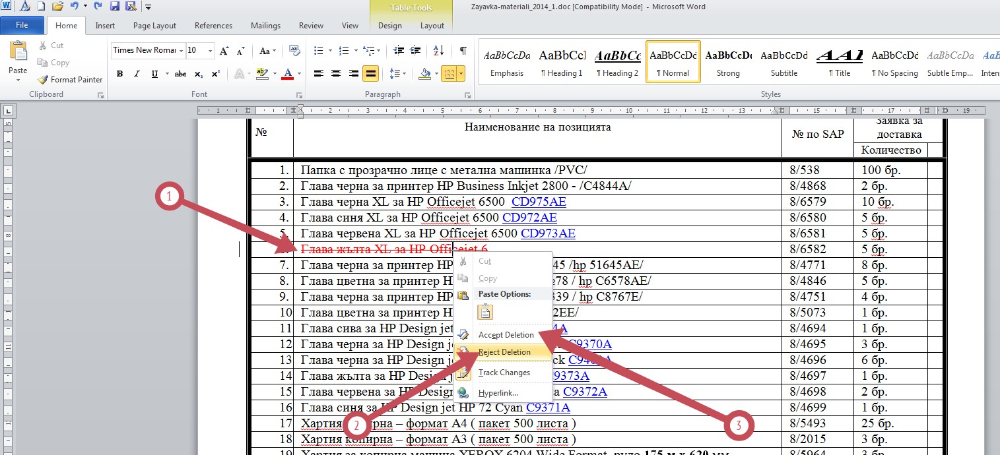Image resolution: width=1000 pixels, height=455 pixels.
Task: Click the Grow Font icon
Action: tap(224, 51)
